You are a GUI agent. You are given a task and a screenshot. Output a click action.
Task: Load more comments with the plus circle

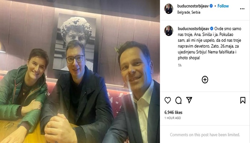click(x=205, y=80)
